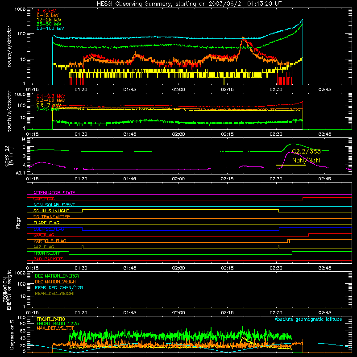Click the green FRONTS_OFF label
Image resolution: width=357 pixels, height=357 pixels.
tap(47, 253)
